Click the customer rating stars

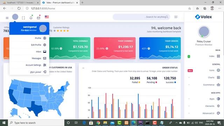point(61,31)
